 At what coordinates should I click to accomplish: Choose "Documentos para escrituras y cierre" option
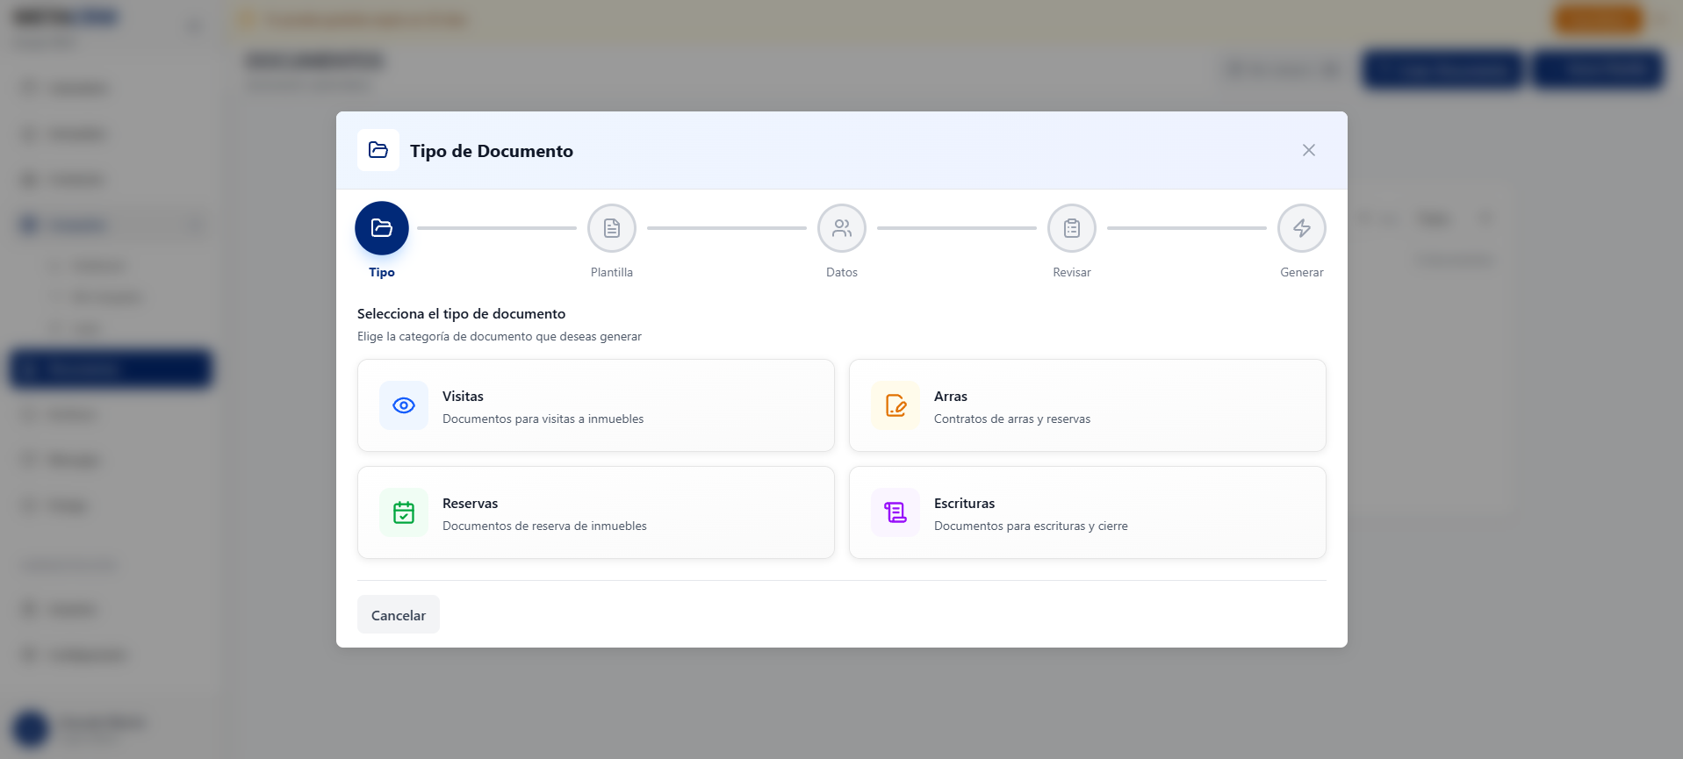point(1031,526)
